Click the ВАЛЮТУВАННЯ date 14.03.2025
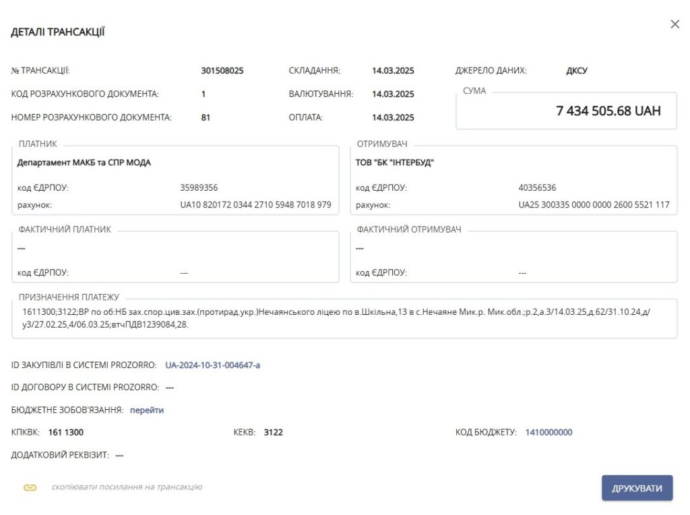Screen dimensions: 690x515 click(393, 94)
